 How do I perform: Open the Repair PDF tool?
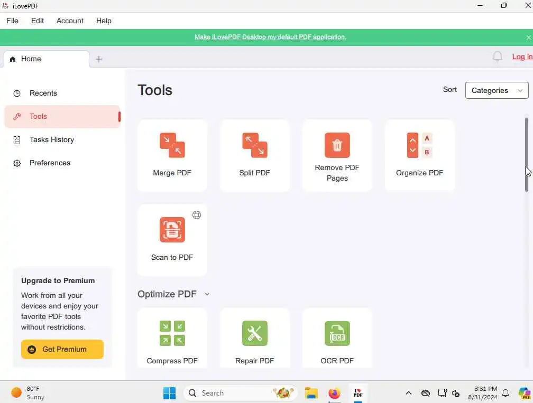(x=255, y=338)
